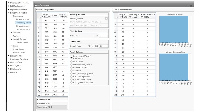
Task: Expand the Knock Control node
Action: point(11,49)
